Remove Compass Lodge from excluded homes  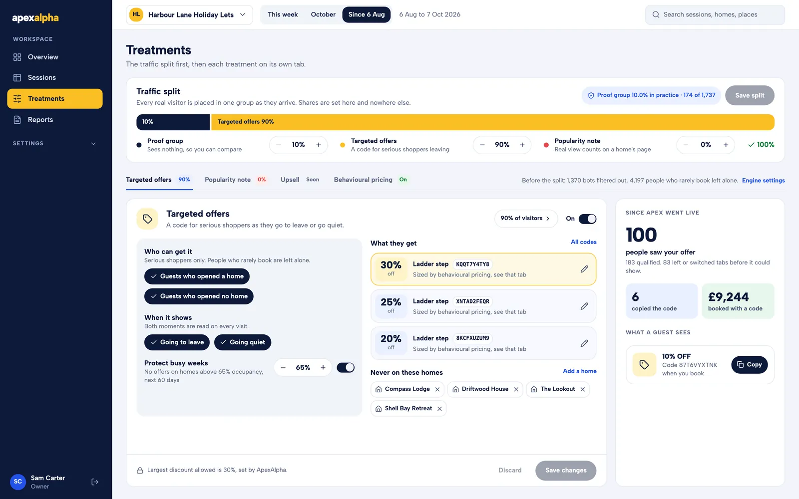click(x=437, y=389)
